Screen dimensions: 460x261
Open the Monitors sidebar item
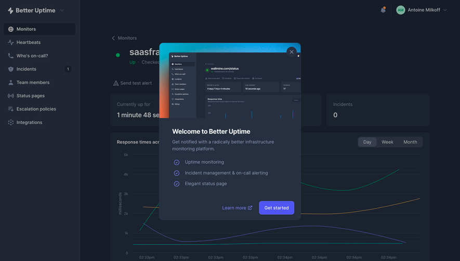(40, 29)
